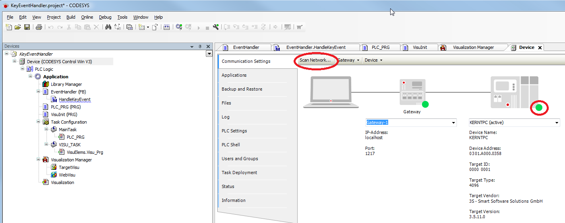
Task: Click the Scan Network... button
Action: click(x=315, y=60)
